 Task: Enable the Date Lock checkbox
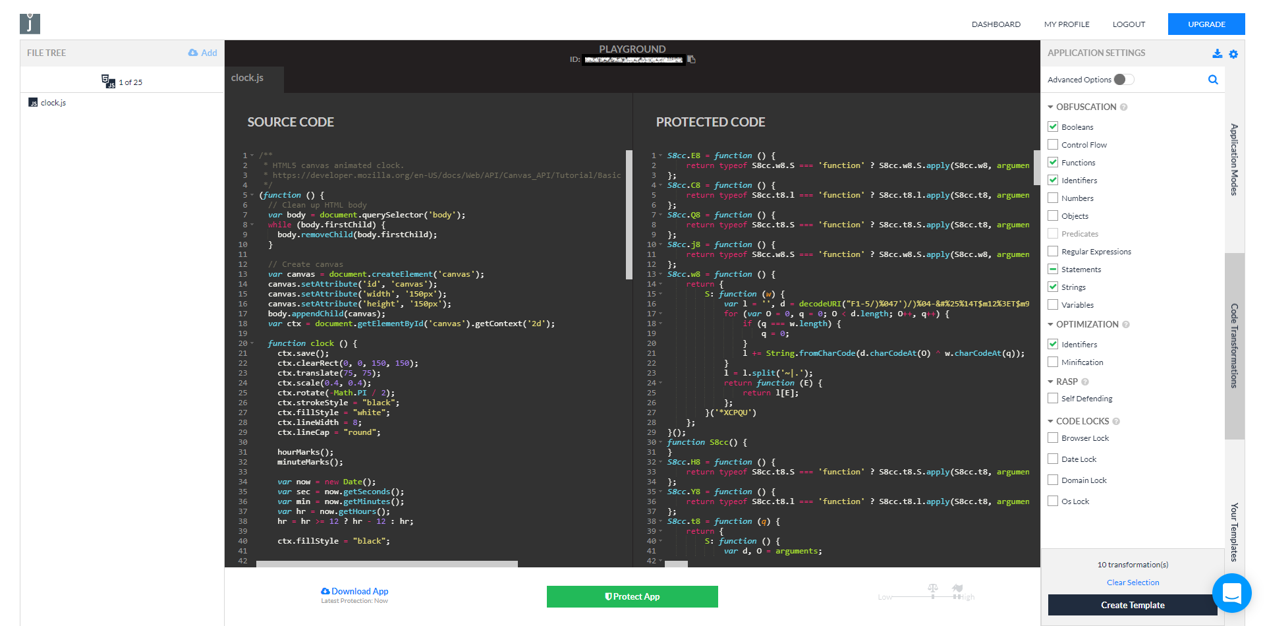coord(1053,459)
